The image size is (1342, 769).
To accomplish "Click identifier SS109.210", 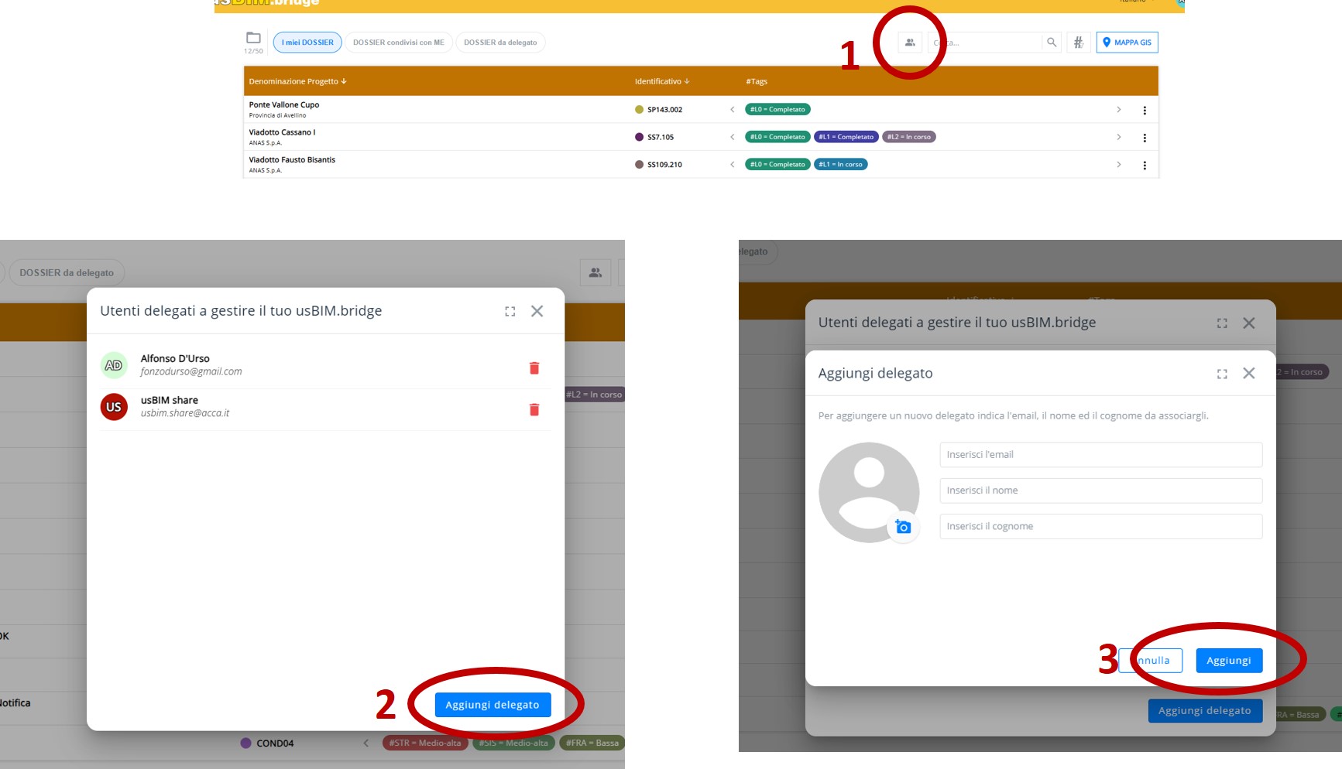I will click(664, 165).
